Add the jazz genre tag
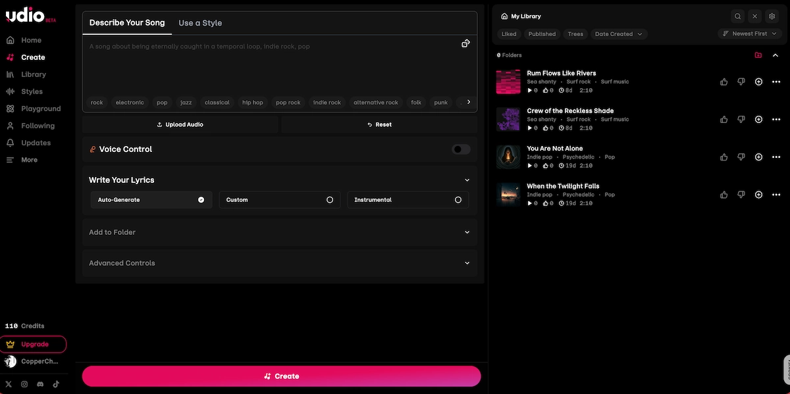Screen dimensions: 790x394 pos(186,103)
